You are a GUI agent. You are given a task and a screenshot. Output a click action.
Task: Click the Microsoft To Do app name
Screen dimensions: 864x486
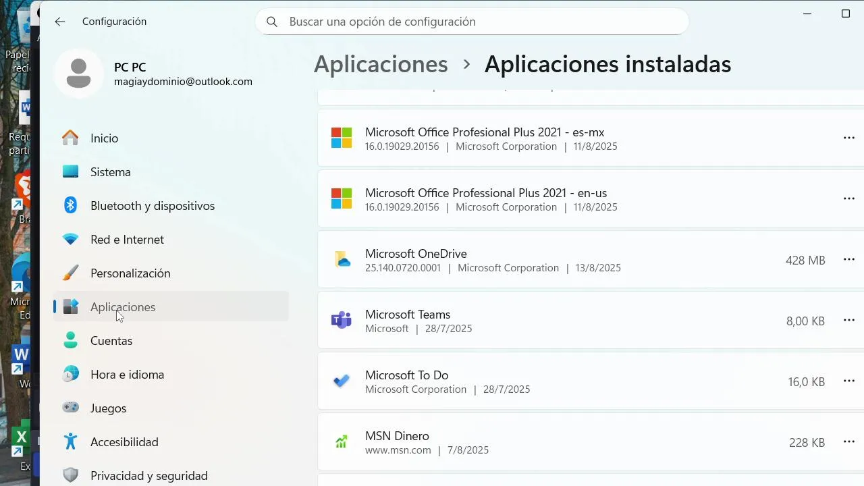click(x=406, y=375)
